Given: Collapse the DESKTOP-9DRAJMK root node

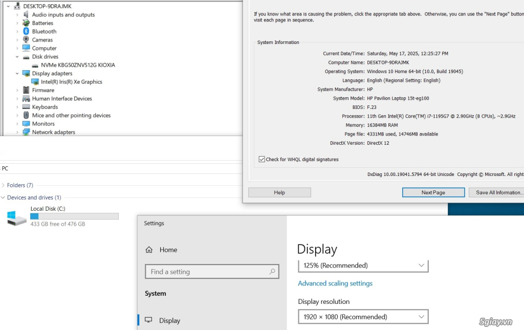Looking at the screenshot, I should tap(8, 6).
